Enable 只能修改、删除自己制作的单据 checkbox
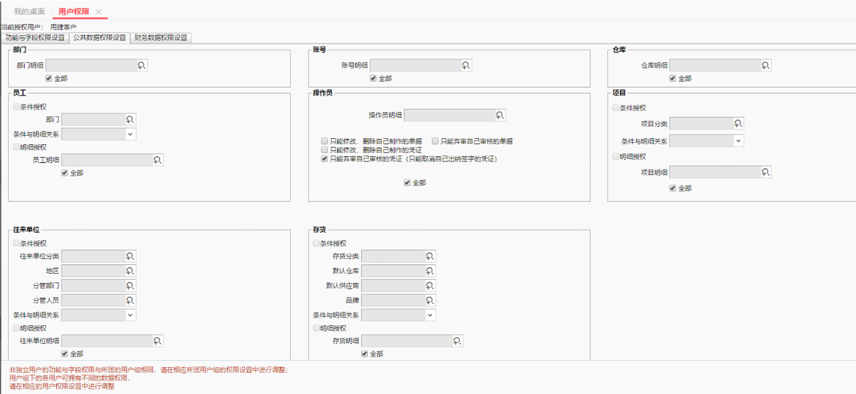The width and height of the screenshot is (856, 394). coord(325,142)
